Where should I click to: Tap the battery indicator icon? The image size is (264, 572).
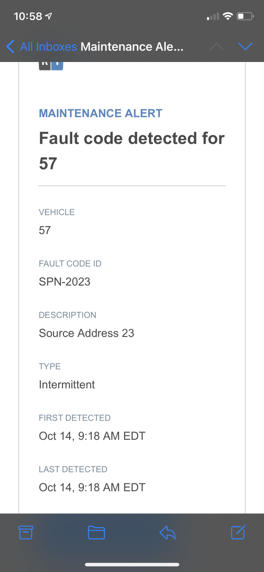[x=245, y=16]
